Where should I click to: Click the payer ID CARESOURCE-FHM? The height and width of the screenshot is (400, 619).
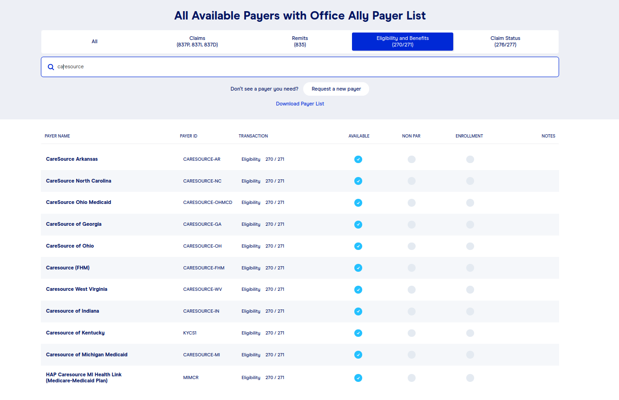point(204,268)
